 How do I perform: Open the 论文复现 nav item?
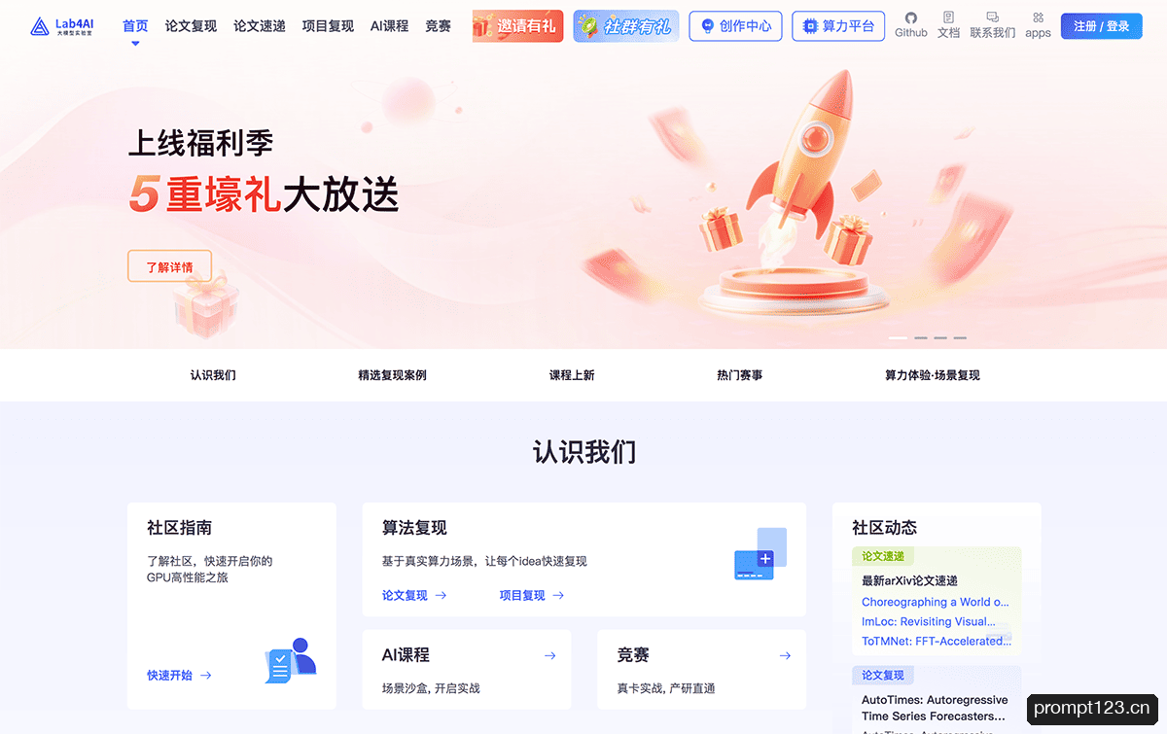[x=191, y=26]
